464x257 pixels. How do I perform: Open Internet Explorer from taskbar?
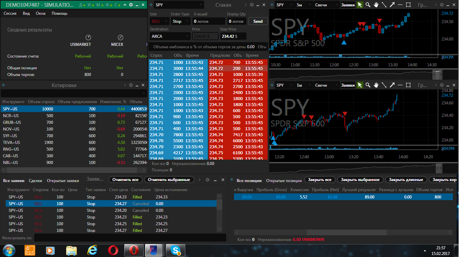tap(92, 250)
